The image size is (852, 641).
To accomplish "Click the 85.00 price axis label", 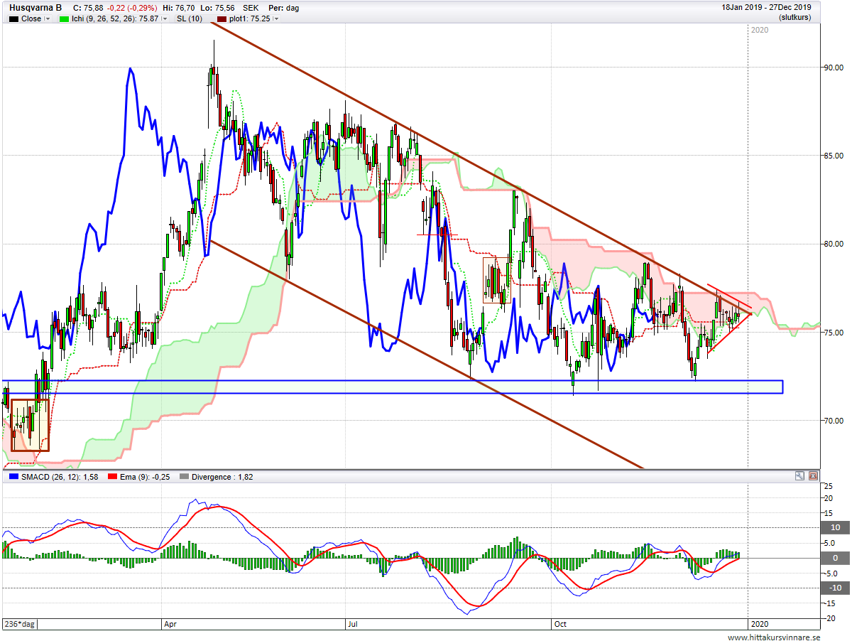I will [x=834, y=156].
